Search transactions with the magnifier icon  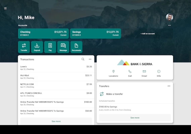tap(83, 59)
